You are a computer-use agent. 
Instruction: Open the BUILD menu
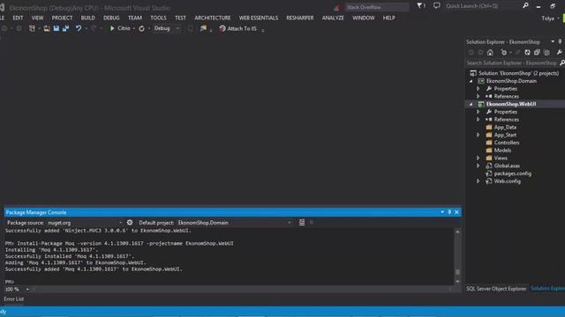pos(88,18)
